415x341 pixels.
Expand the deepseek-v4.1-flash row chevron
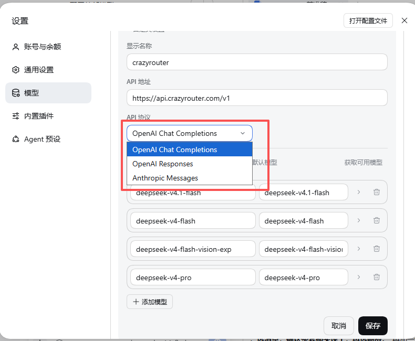click(x=359, y=192)
